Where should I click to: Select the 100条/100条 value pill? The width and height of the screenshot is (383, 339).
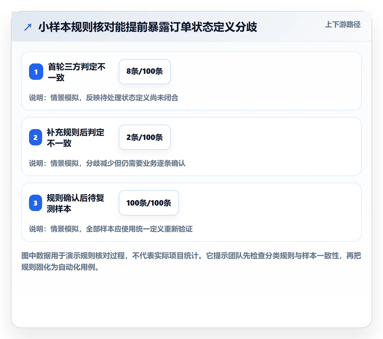[149, 203]
